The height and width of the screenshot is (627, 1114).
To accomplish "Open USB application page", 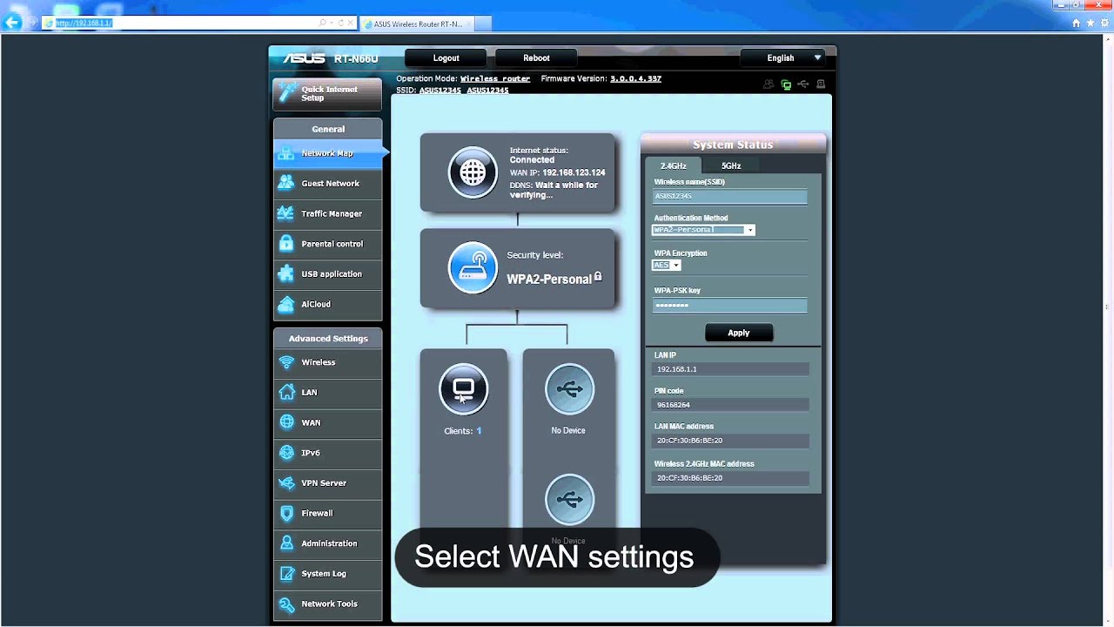I will click(327, 274).
